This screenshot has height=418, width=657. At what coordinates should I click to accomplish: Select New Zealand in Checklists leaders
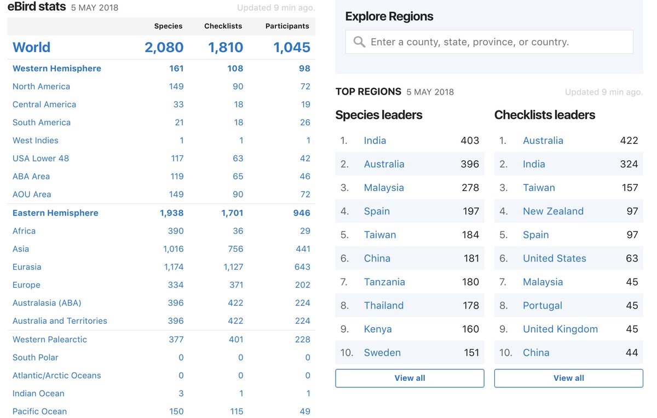click(x=553, y=211)
